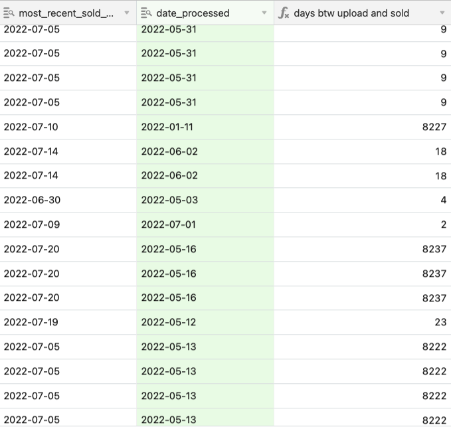Click the lookup icon beside date_processed header
The width and height of the screenshot is (451, 427).
146,13
